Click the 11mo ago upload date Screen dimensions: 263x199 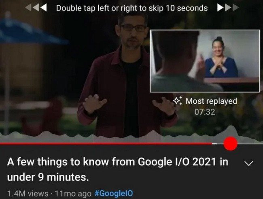[x=73, y=193]
